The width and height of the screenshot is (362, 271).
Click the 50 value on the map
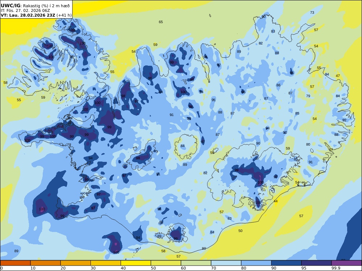pos(240,231)
